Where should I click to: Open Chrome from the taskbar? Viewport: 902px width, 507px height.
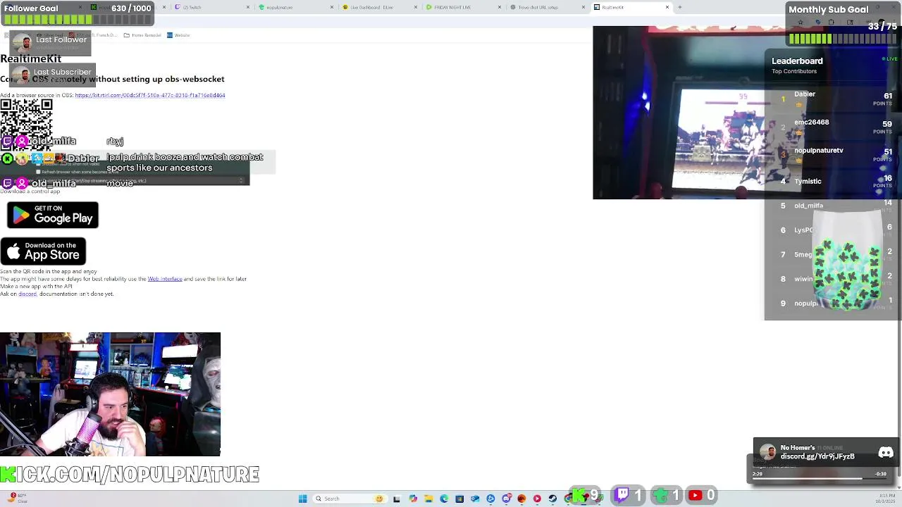[x=568, y=499]
